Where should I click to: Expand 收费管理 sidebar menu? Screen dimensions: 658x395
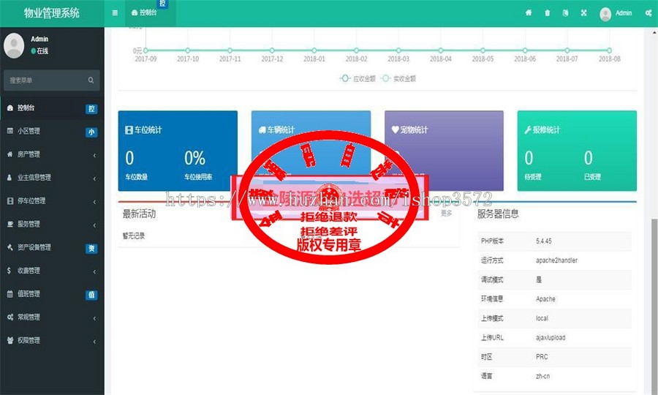52,271
